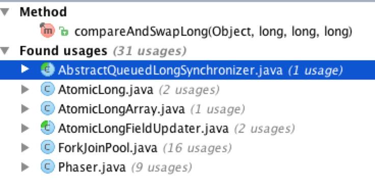
Task: Click the AbstractQueuedLongSynchronizer class icon
Action: [47, 69]
